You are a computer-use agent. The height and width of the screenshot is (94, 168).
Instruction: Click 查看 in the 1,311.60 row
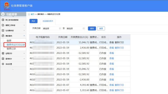112,90
